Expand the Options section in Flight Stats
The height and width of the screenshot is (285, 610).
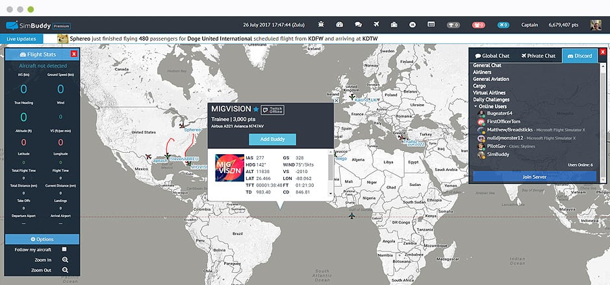click(42, 239)
